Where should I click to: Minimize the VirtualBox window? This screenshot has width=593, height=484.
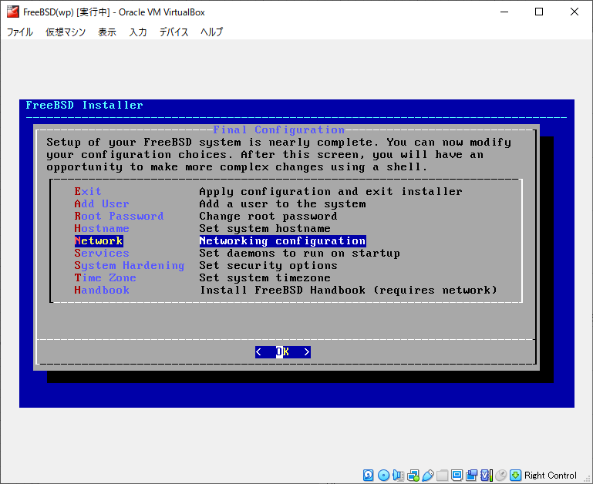point(504,12)
